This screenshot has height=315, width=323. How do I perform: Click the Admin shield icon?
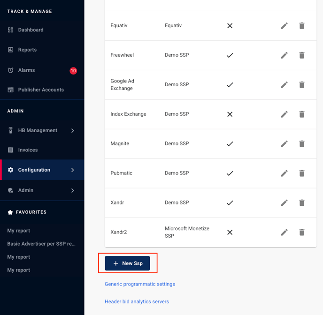[10, 190]
